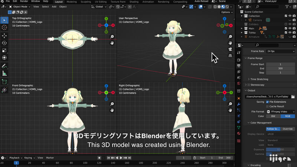The width and height of the screenshot is (297, 167).
Task: Open the Material properties tab
Action: coord(239,134)
